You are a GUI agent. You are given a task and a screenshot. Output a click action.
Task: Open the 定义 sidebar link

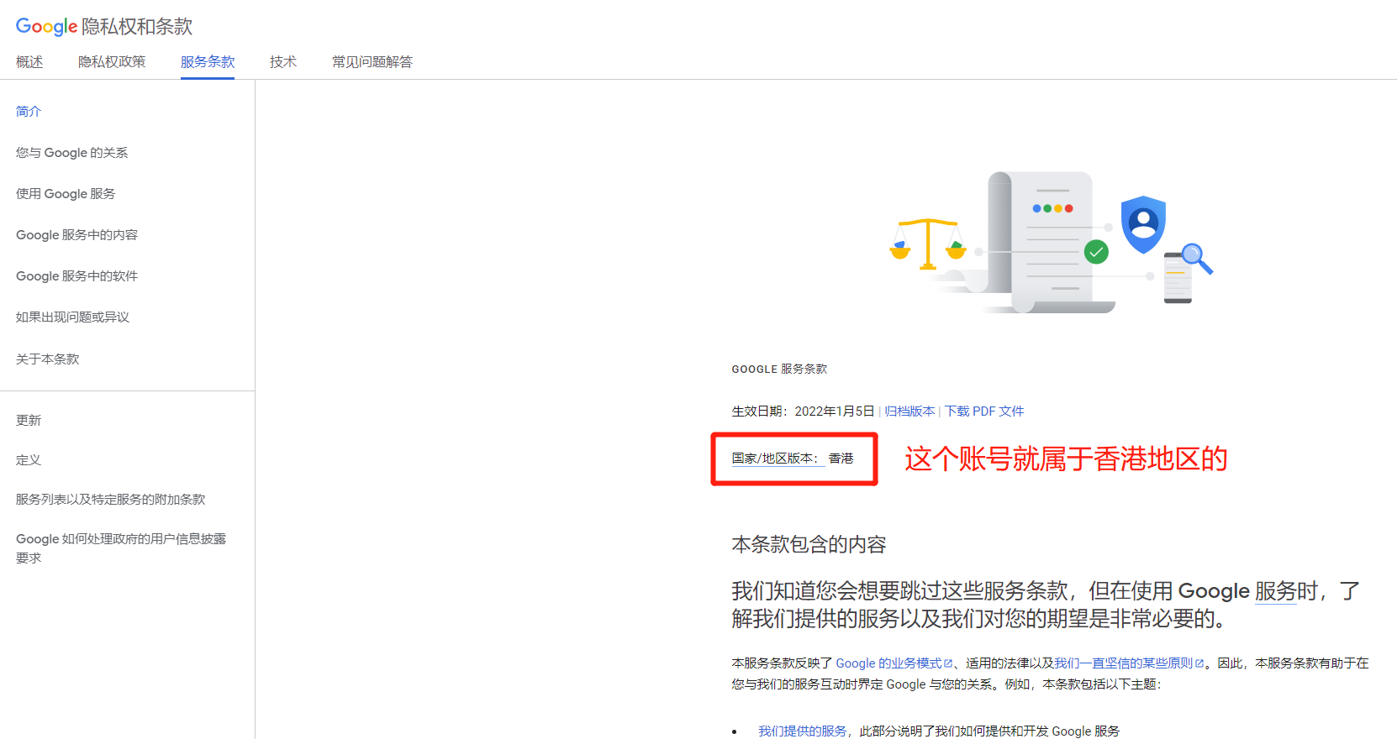pyautogui.click(x=29, y=460)
